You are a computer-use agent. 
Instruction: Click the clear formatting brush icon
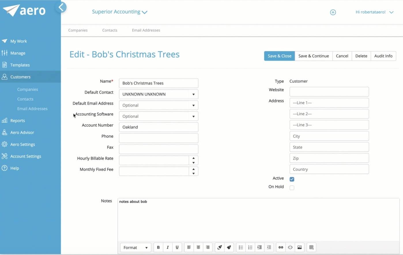229,247
